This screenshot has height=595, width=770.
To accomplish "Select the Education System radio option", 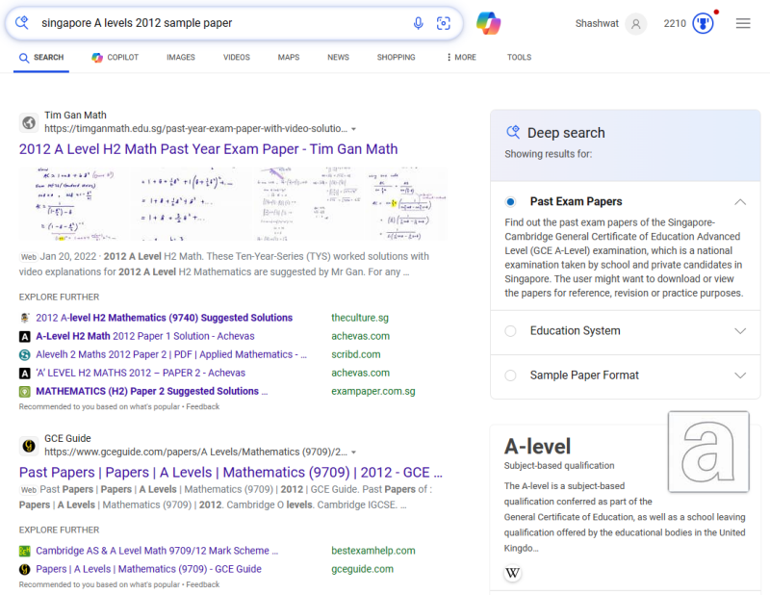I will point(510,331).
